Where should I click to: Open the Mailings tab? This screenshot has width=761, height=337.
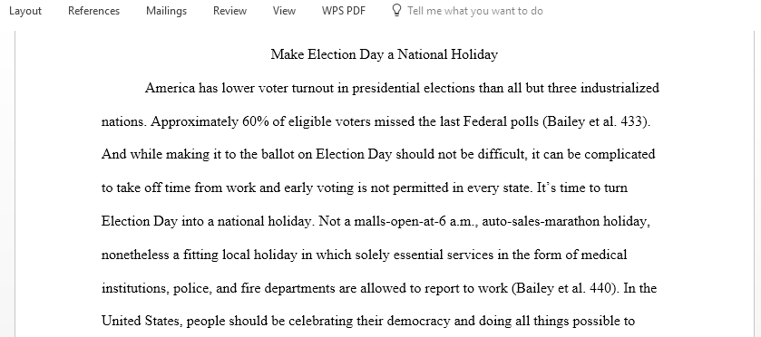point(167,11)
